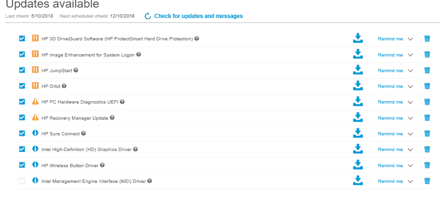Click Remind me for HP JumpStart
Viewport: 440px width, 199px height.
[390, 70]
